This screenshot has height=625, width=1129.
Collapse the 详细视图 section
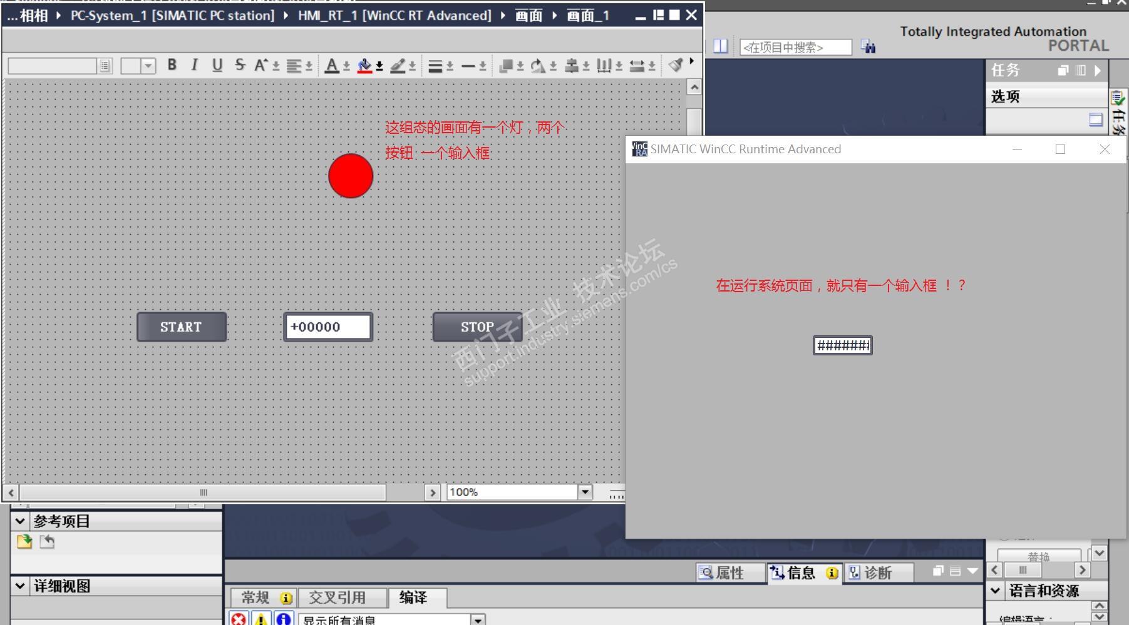tap(20, 586)
